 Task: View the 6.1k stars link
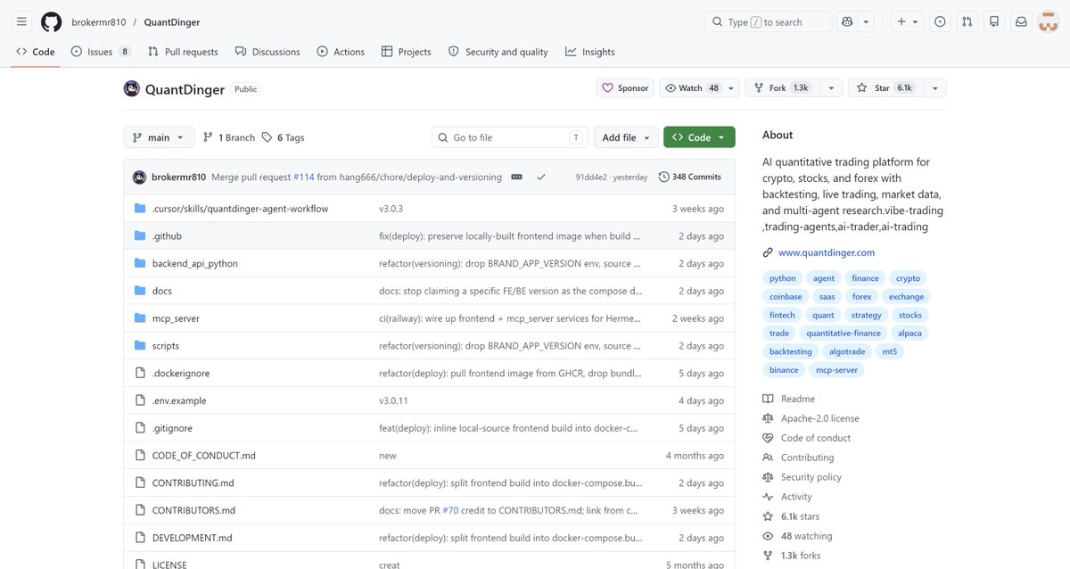791,516
